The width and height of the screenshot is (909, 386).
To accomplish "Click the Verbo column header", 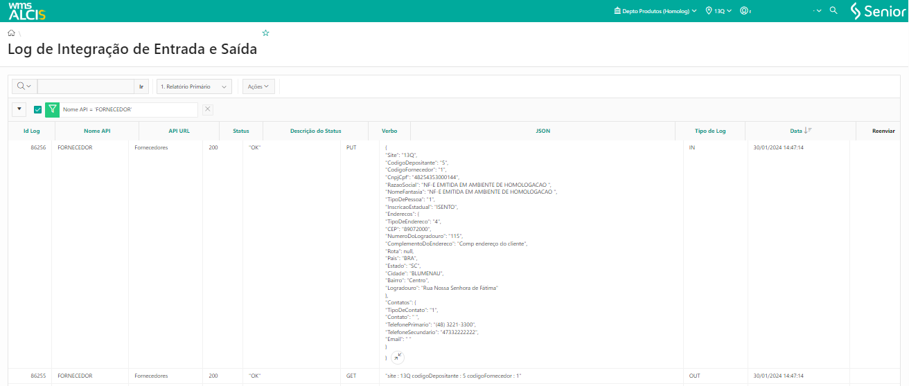I will (389, 131).
